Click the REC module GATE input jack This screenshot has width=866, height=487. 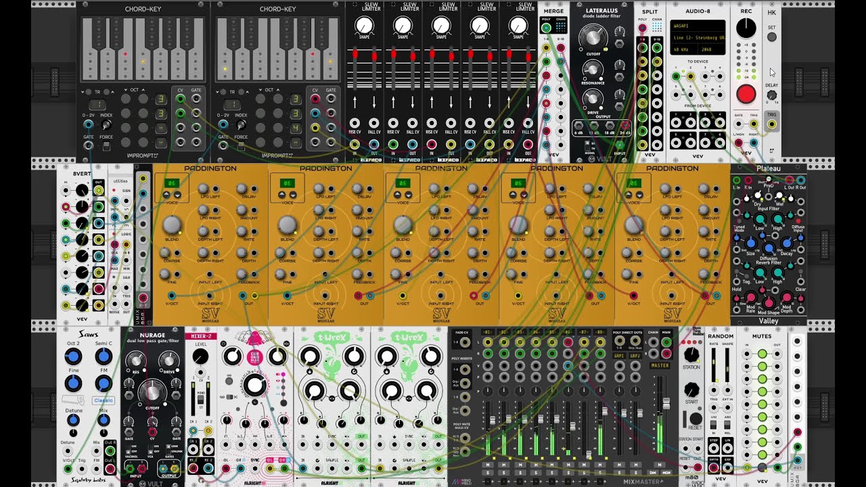click(738, 124)
